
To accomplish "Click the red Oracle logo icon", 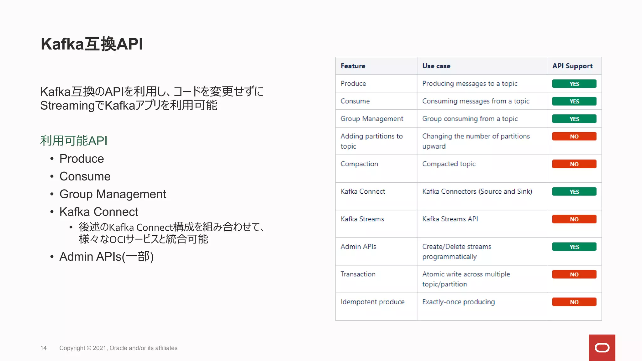I will [602, 348].
